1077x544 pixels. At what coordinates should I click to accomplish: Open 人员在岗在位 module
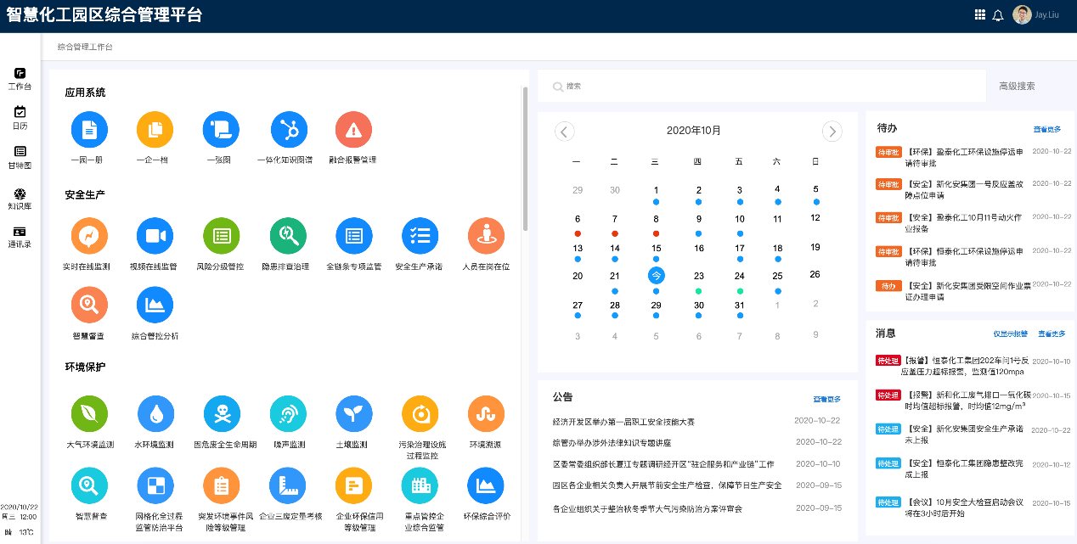point(486,236)
